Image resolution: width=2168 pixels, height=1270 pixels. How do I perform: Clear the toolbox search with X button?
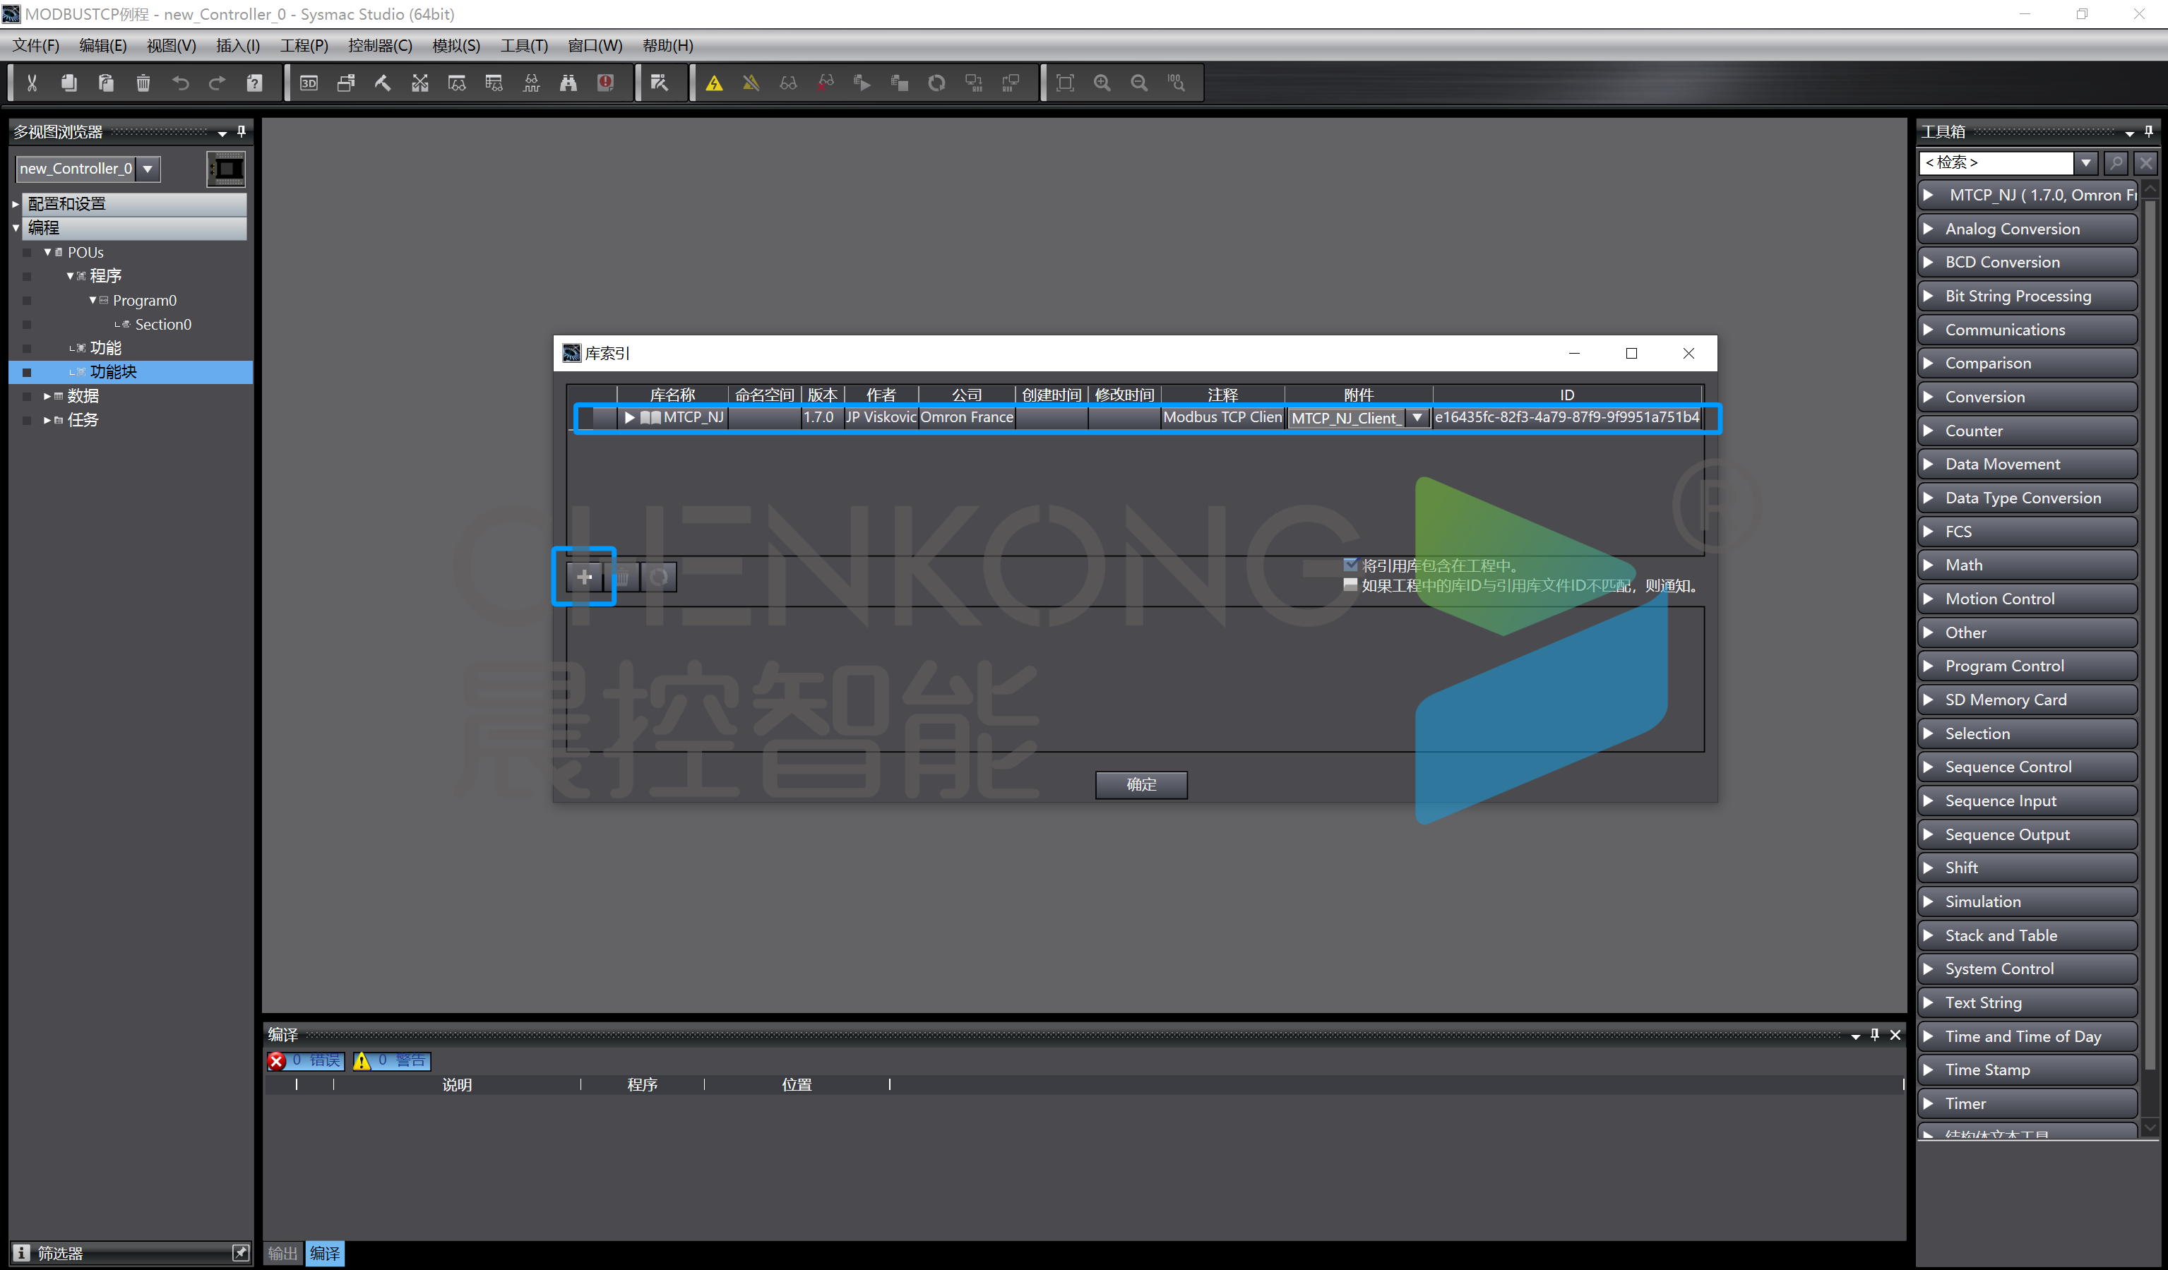2147,162
